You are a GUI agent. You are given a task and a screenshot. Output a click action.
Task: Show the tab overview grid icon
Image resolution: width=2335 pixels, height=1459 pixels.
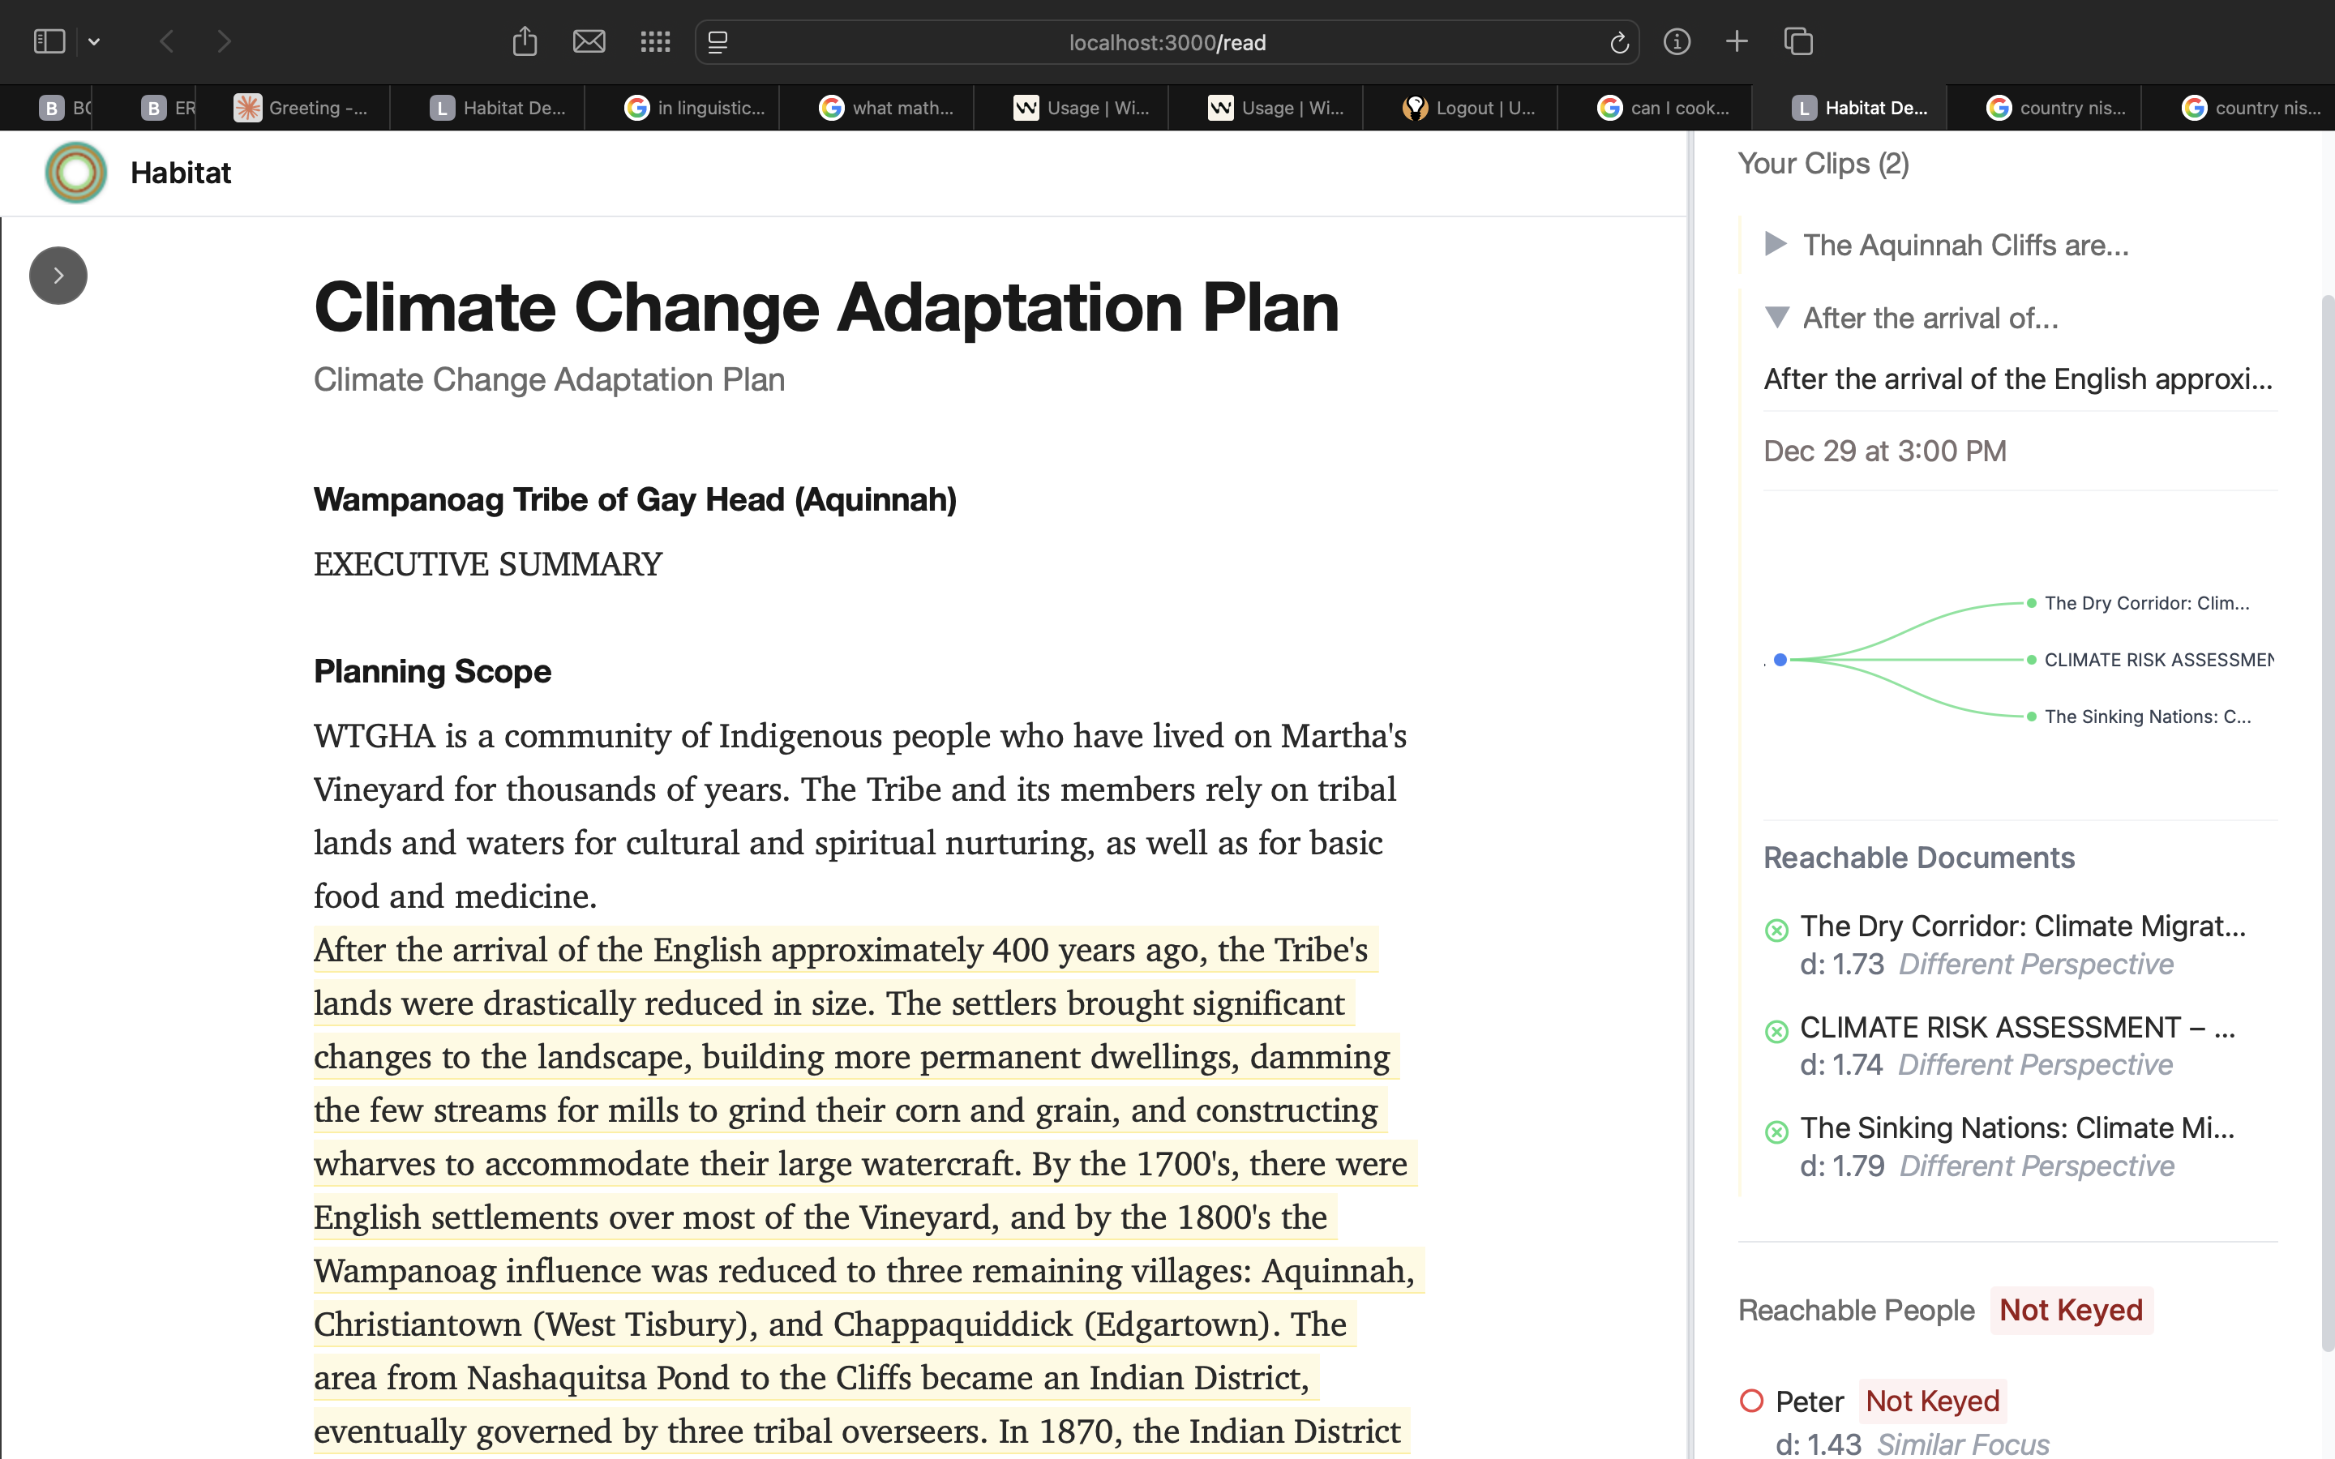click(1800, 41)
